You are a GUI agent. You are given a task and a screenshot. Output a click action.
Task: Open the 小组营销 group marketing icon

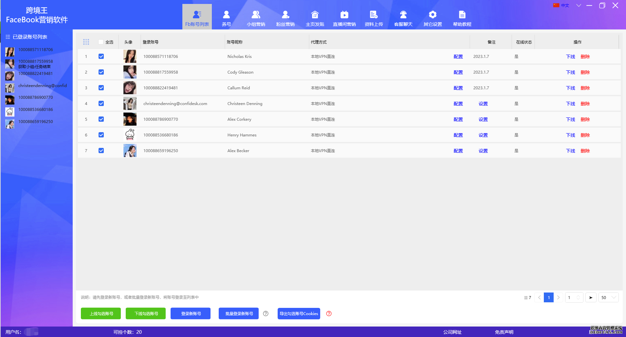[256, 15]
